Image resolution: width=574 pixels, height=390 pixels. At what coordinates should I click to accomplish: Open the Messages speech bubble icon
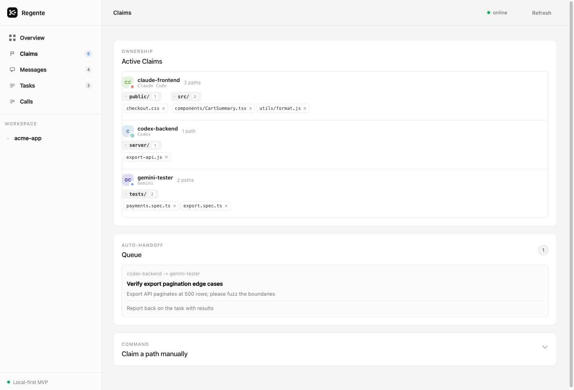[x=12, y=70]
